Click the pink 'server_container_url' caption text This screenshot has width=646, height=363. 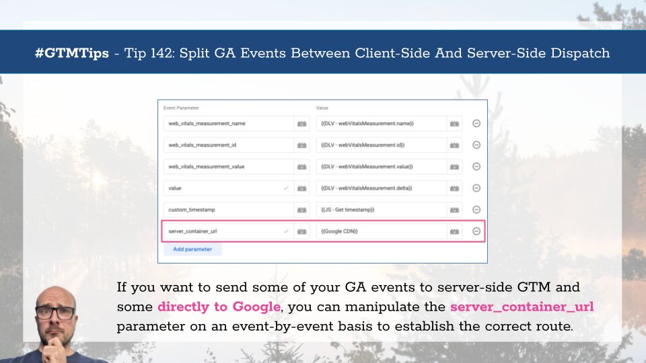point(522,307)
